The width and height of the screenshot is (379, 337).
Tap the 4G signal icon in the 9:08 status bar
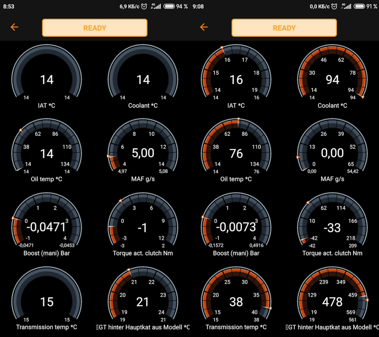[346, 6]
